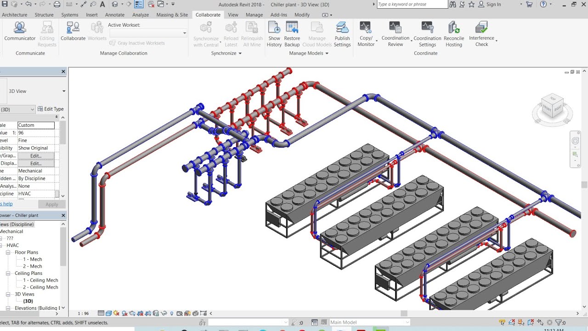The width and height of the screenshot is (588, 331).
Task: Collapse the 3D Views tree node
Action: [x=8, y=294]
